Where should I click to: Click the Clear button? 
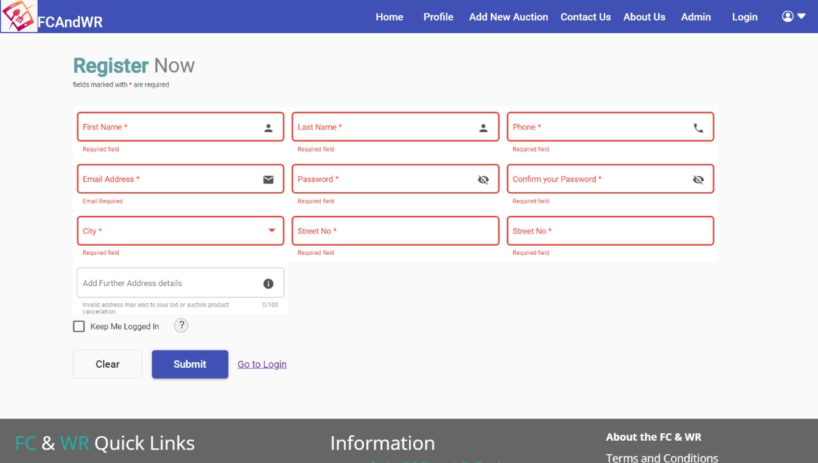pos(107,364)
